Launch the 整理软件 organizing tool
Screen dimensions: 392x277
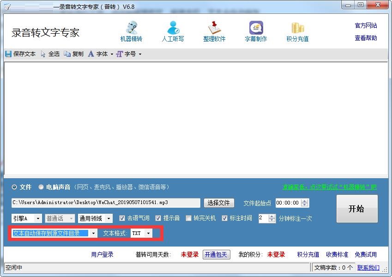click(214, 30)
